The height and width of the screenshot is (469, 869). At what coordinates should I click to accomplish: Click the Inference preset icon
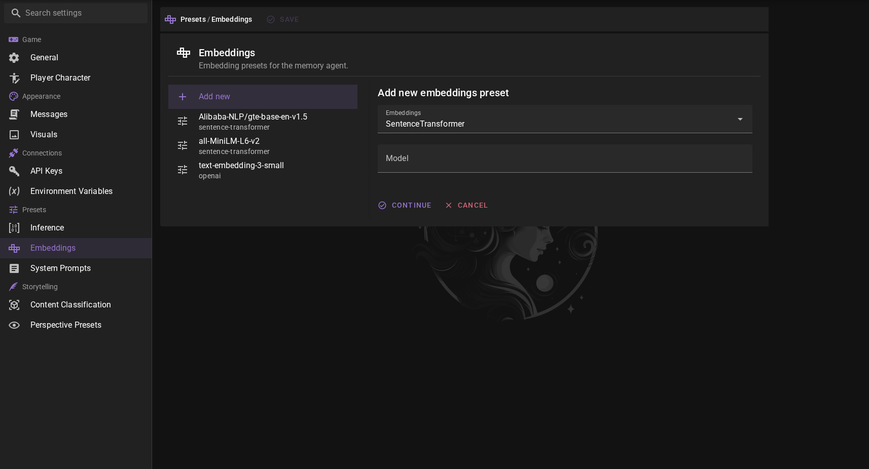coord(14,228)
